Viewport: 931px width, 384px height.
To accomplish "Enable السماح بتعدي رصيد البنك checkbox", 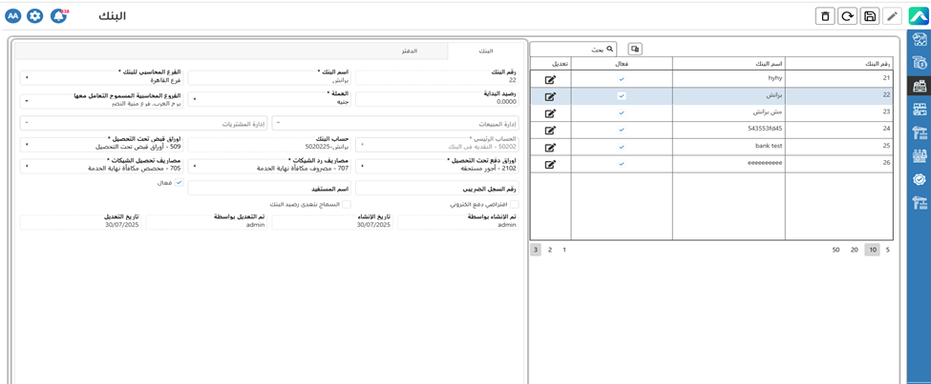I will [x=347, y=204].
